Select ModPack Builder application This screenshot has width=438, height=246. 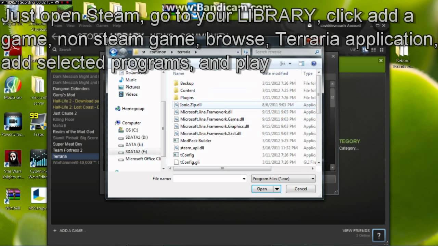(196, 141)
